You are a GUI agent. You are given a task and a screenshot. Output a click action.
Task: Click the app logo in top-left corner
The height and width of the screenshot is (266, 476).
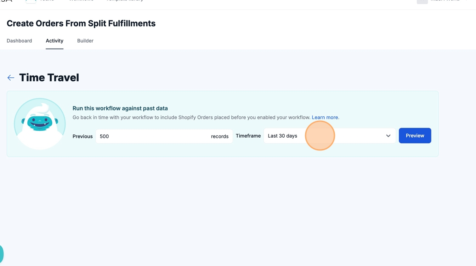6,1
